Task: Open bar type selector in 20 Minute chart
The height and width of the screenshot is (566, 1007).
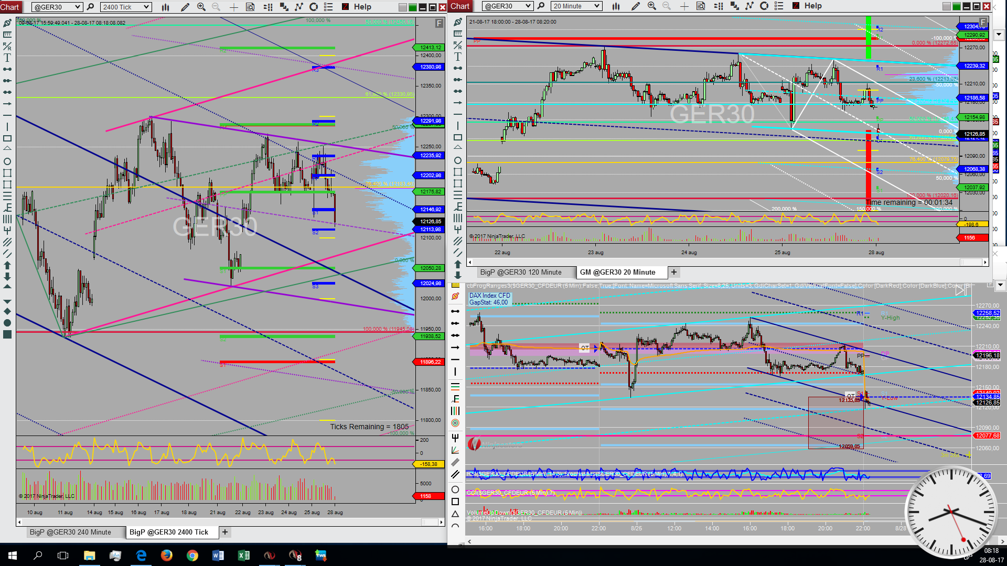Action: click(616, 6)
